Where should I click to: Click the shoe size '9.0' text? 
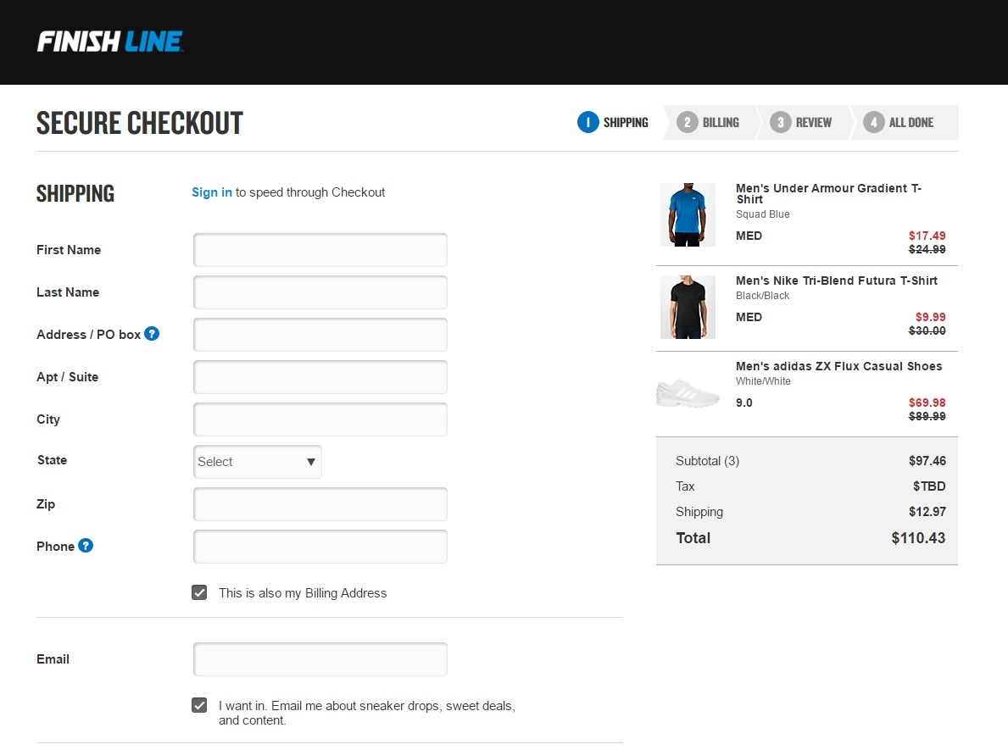click(x=743, y=403)
